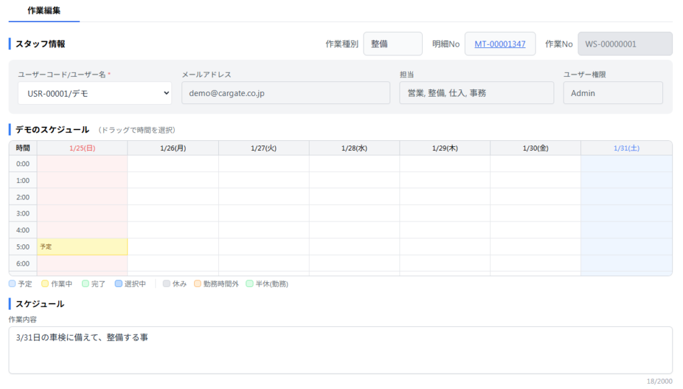Click the 勤務時間外 orange legend swatch

(x=198, y=284)
